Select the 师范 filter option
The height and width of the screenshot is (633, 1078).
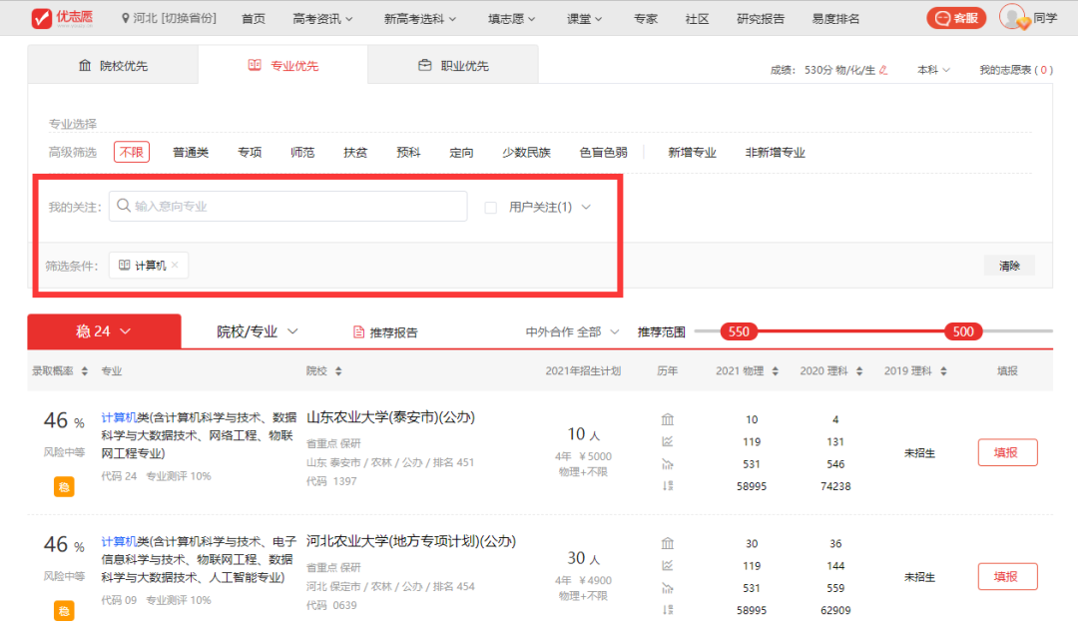(302, 153)
